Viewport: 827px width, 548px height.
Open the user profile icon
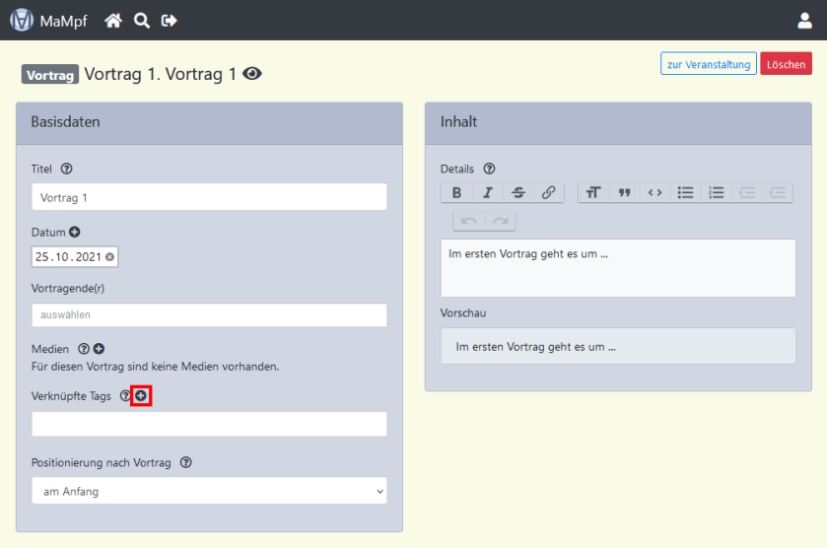tap(804, 20)
